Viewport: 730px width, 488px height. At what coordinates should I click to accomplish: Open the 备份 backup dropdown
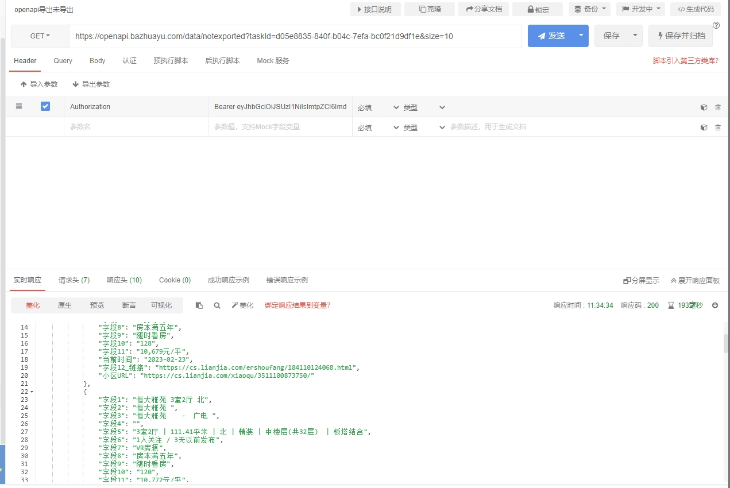pyautogui.click(x=590, y=9)
